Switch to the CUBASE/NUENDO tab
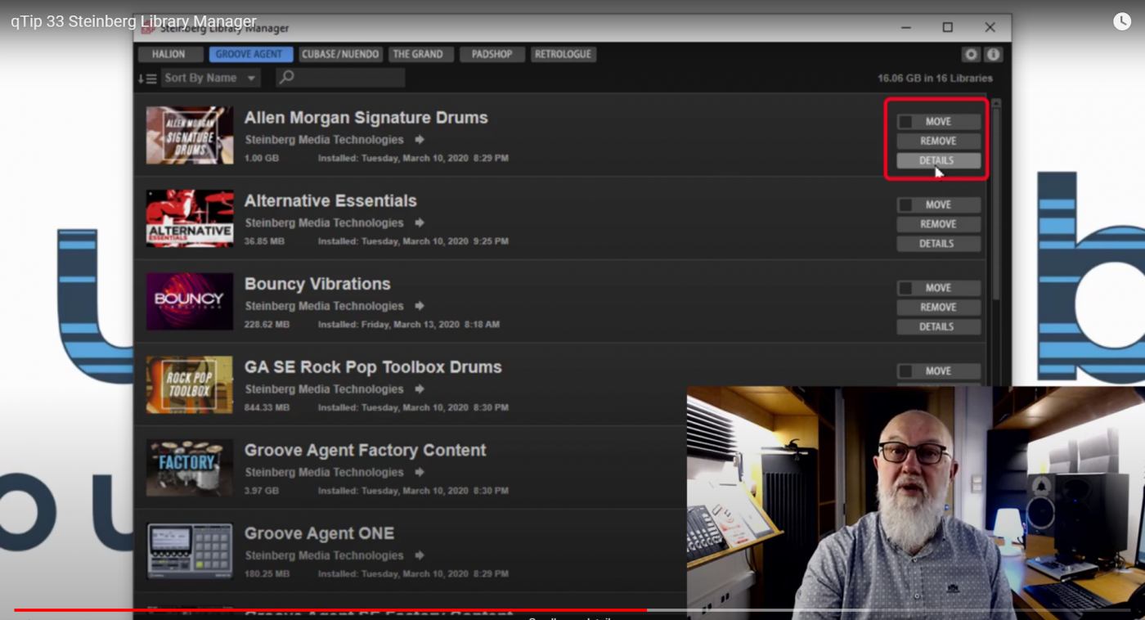1145x620 pixels. click(340, 54)
